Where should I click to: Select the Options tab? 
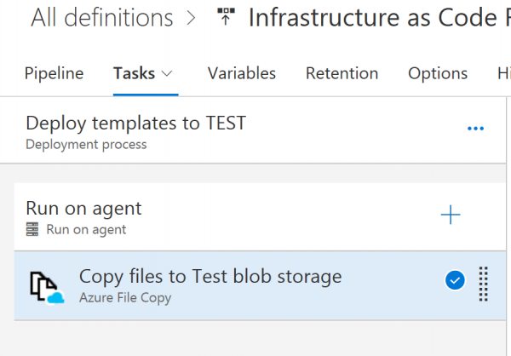438,74
